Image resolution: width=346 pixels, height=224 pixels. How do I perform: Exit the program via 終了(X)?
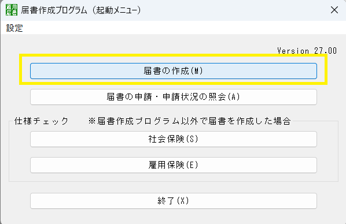174,201
